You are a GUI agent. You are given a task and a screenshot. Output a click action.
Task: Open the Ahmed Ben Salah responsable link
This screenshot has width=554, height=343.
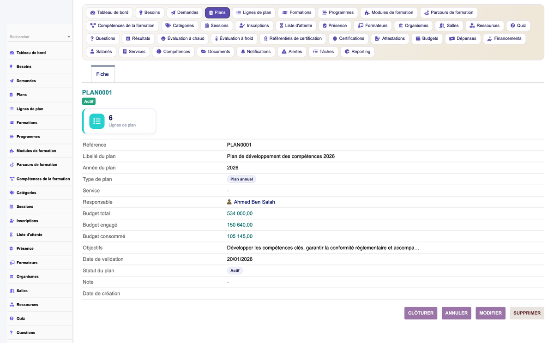[254, 202]
